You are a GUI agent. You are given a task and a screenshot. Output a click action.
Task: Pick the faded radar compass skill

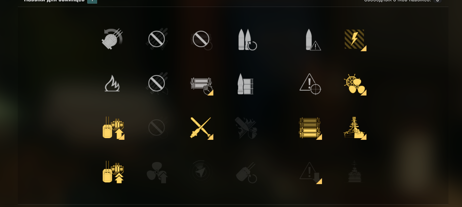click(201, 171)
